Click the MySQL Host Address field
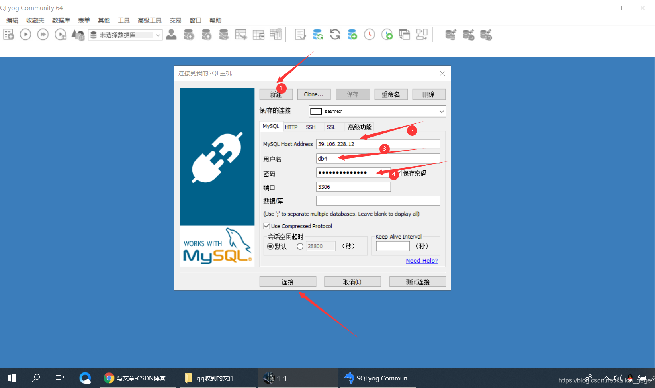 coord(378,144)
